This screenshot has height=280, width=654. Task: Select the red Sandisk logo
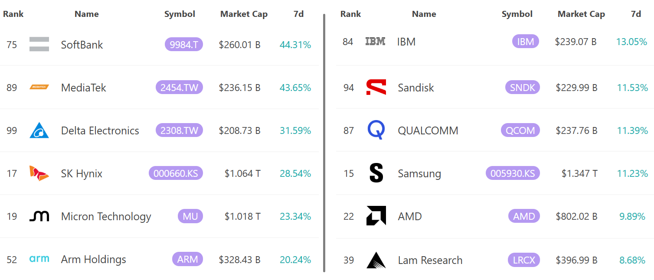(376, 87)
